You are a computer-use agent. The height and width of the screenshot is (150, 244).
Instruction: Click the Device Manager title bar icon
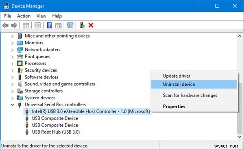[x=6, y=6]
